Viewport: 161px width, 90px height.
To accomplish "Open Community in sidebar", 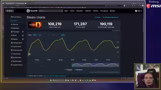I will (16, 54).
